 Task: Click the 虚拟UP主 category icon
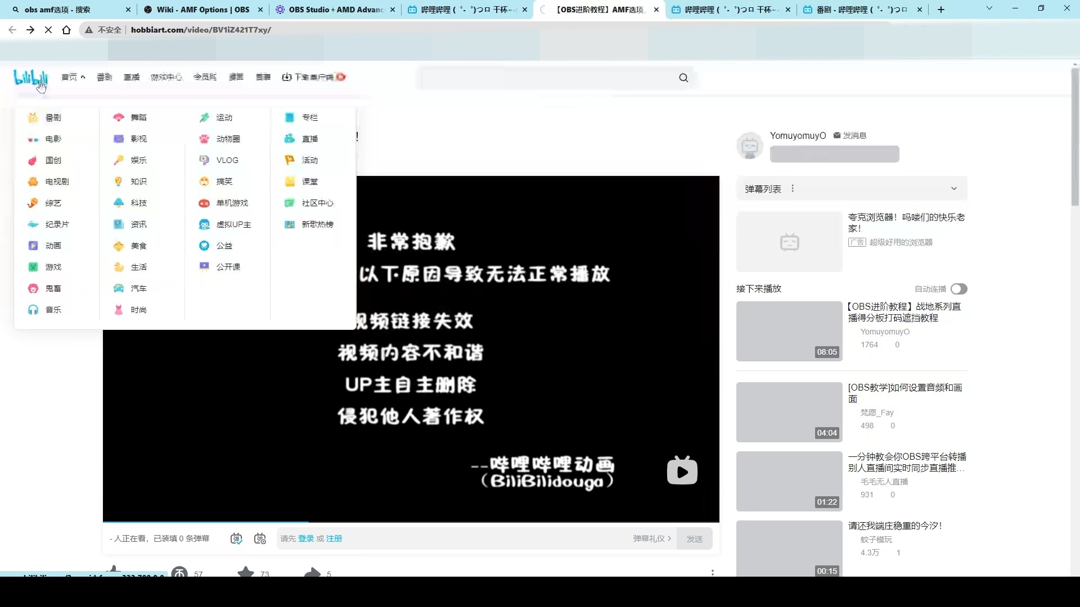pyautogui.click(x=204, y=224)
